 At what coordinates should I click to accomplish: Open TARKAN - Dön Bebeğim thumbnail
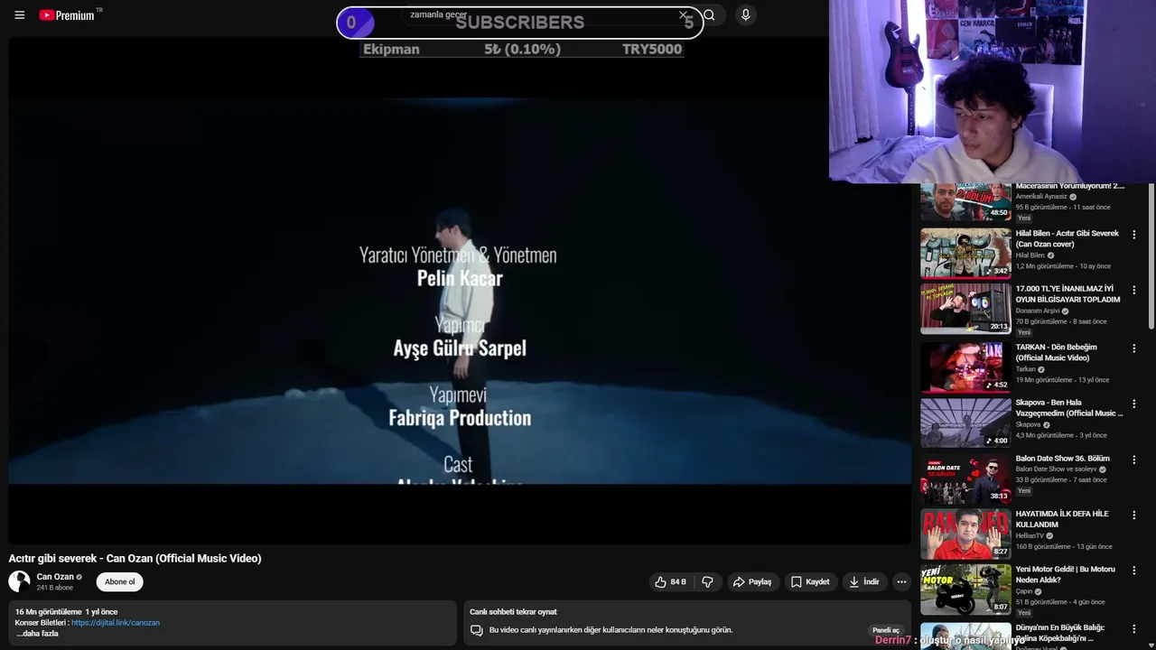click(x=965, y=367)
